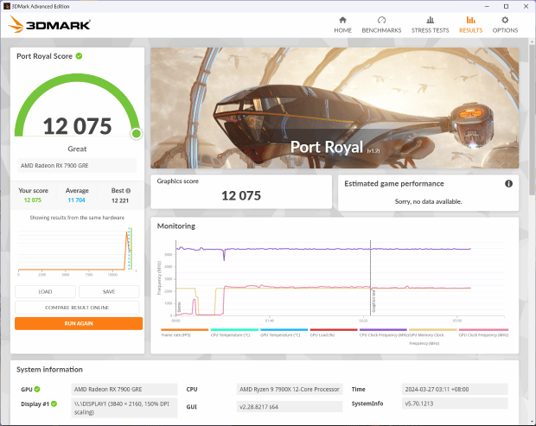Click the LOAD button
Viewport: 536px width, 426px height.
coord(45,292)
